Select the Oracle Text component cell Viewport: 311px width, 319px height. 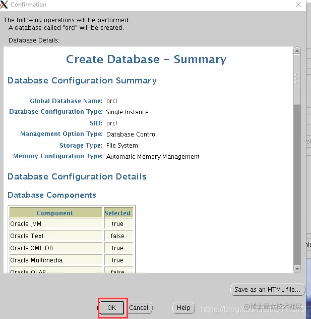click(x=56, y=236)
